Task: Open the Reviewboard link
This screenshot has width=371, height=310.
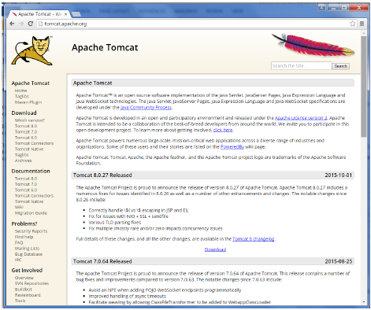Action: [x=28, y=295]
